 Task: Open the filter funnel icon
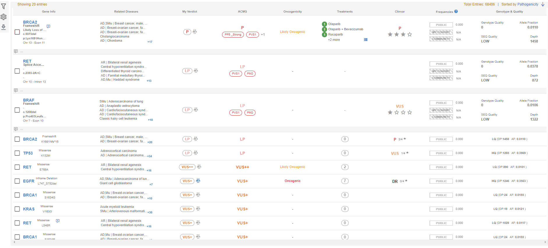[x=3, y=6]
